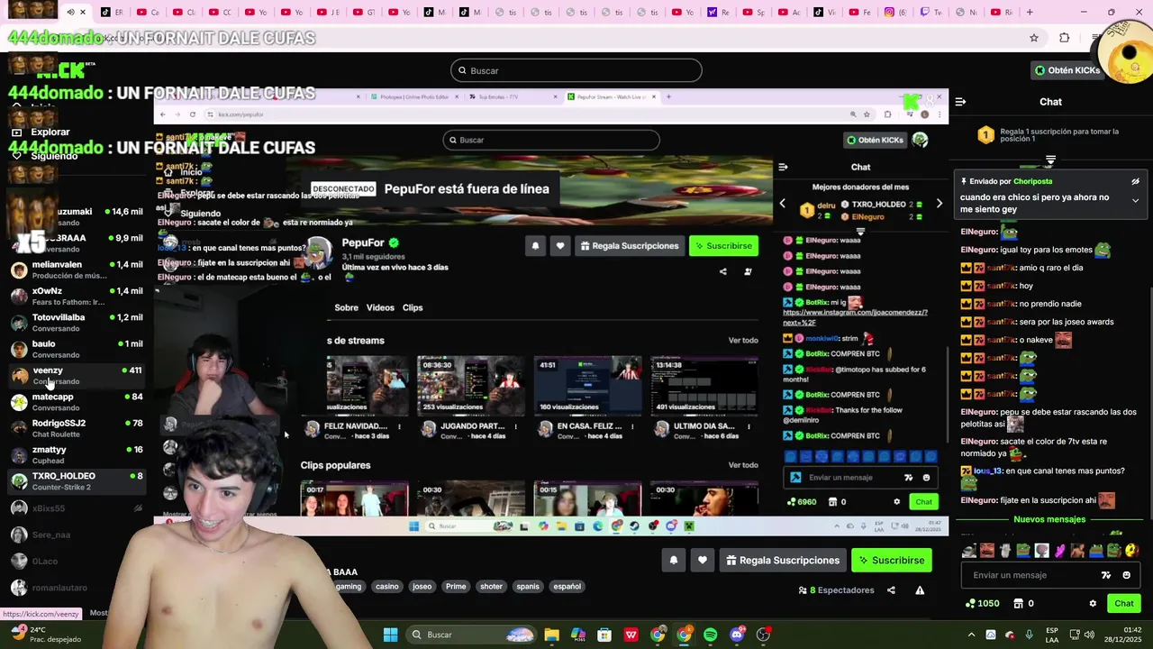
Task: Click Videos tab in streamed browser
Action: tap(380, 308)
